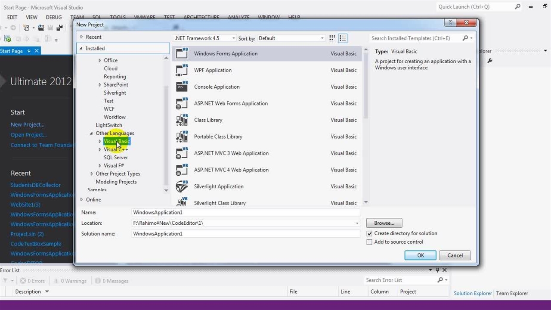The width and height of the screenshot is (551, 310).
Task: Select the Silverlight tree item
Action: (115, 93)
